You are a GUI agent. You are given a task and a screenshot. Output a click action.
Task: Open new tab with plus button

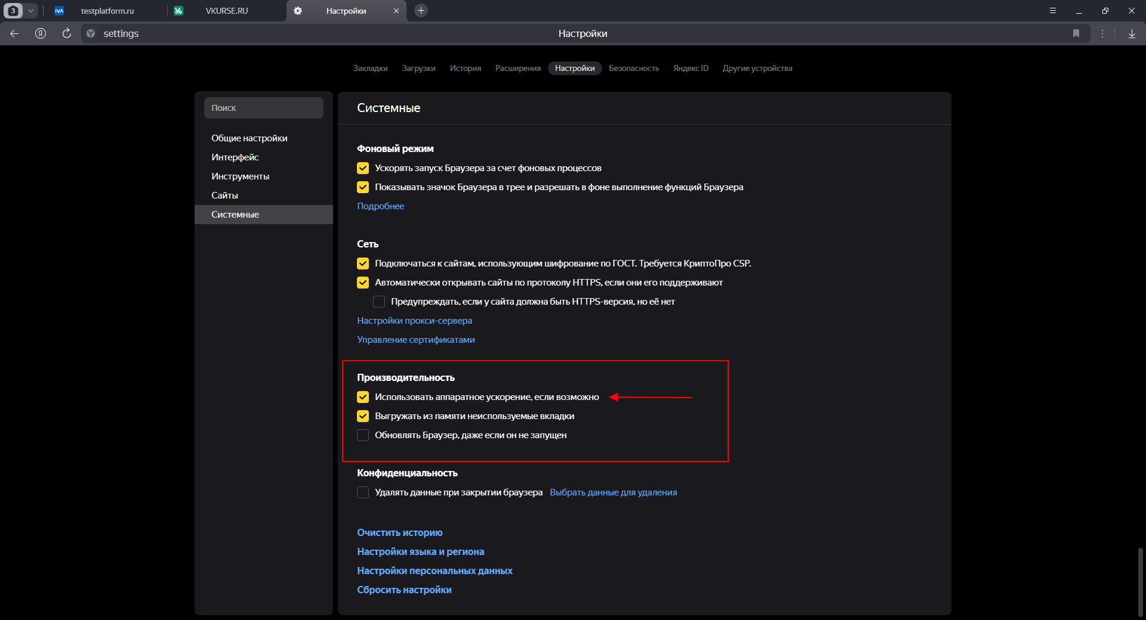[x=421, y=11]
